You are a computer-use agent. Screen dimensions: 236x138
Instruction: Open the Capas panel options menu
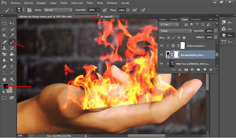coord(216,19)
